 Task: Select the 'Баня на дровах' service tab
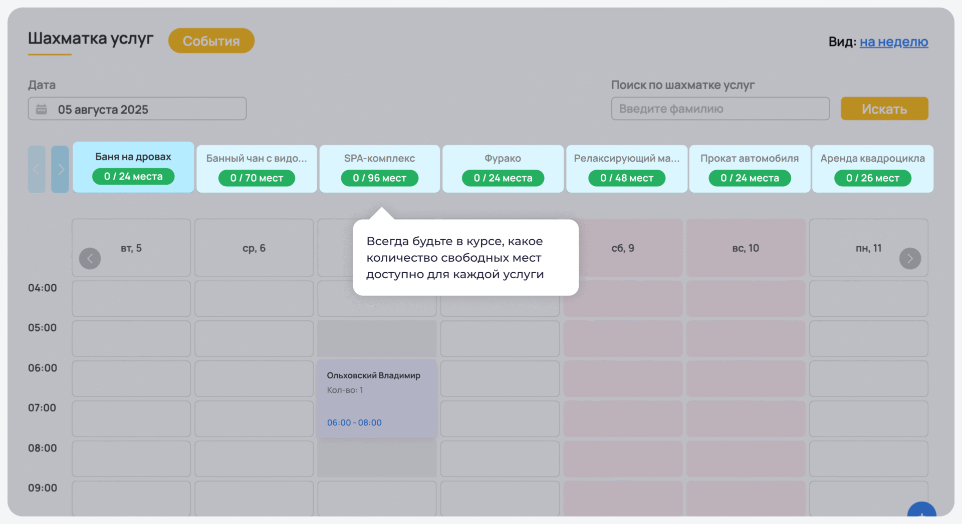coord(133,167)
